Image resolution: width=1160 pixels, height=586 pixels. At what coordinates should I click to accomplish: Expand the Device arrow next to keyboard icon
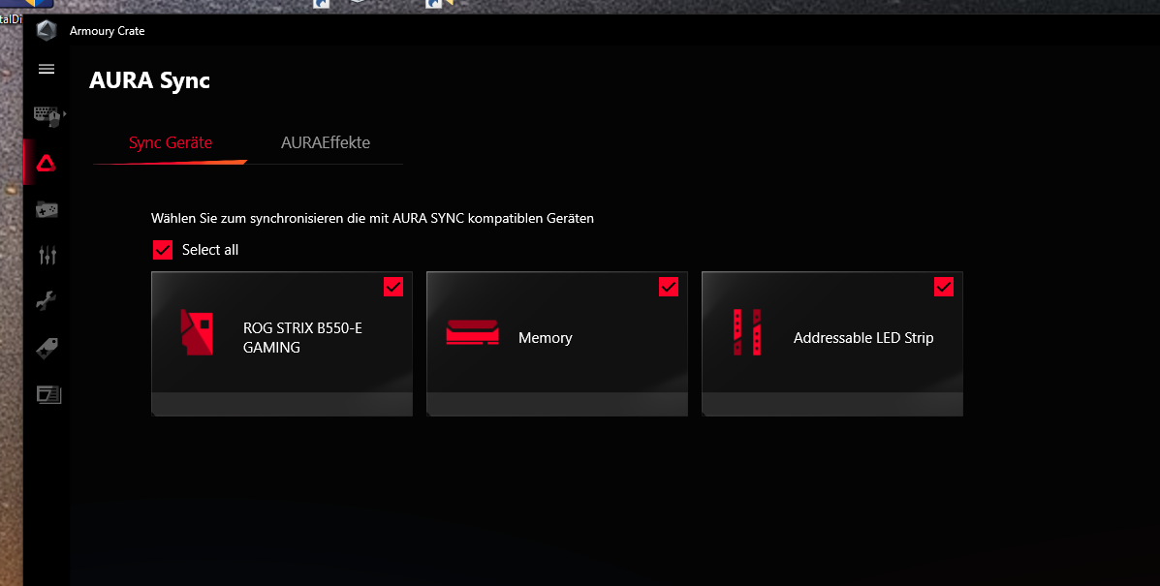coord(64,113)
